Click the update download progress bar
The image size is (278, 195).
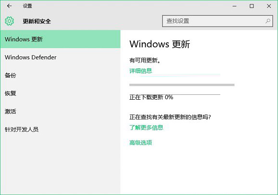click(182, 85)
